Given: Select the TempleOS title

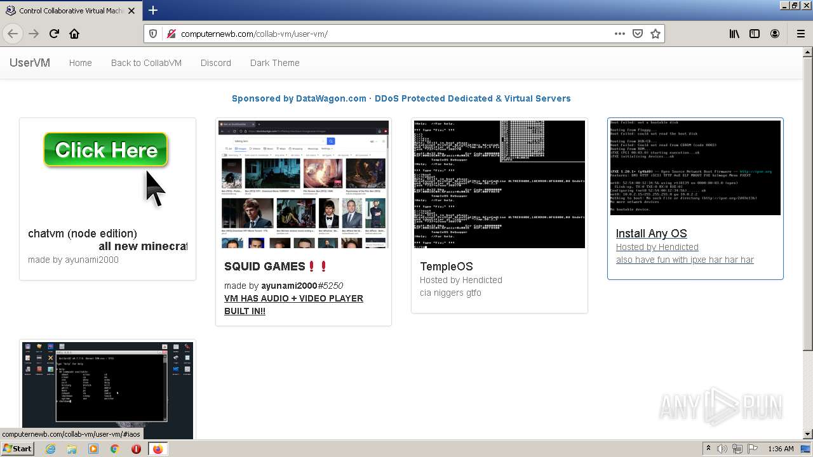Looking at the screenshot, I should click(447, 267).
